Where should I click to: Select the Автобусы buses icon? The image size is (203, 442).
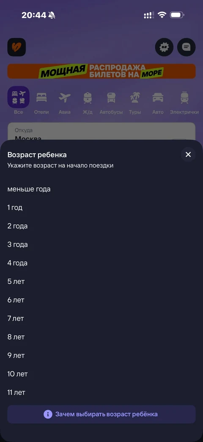click(111, 97)
